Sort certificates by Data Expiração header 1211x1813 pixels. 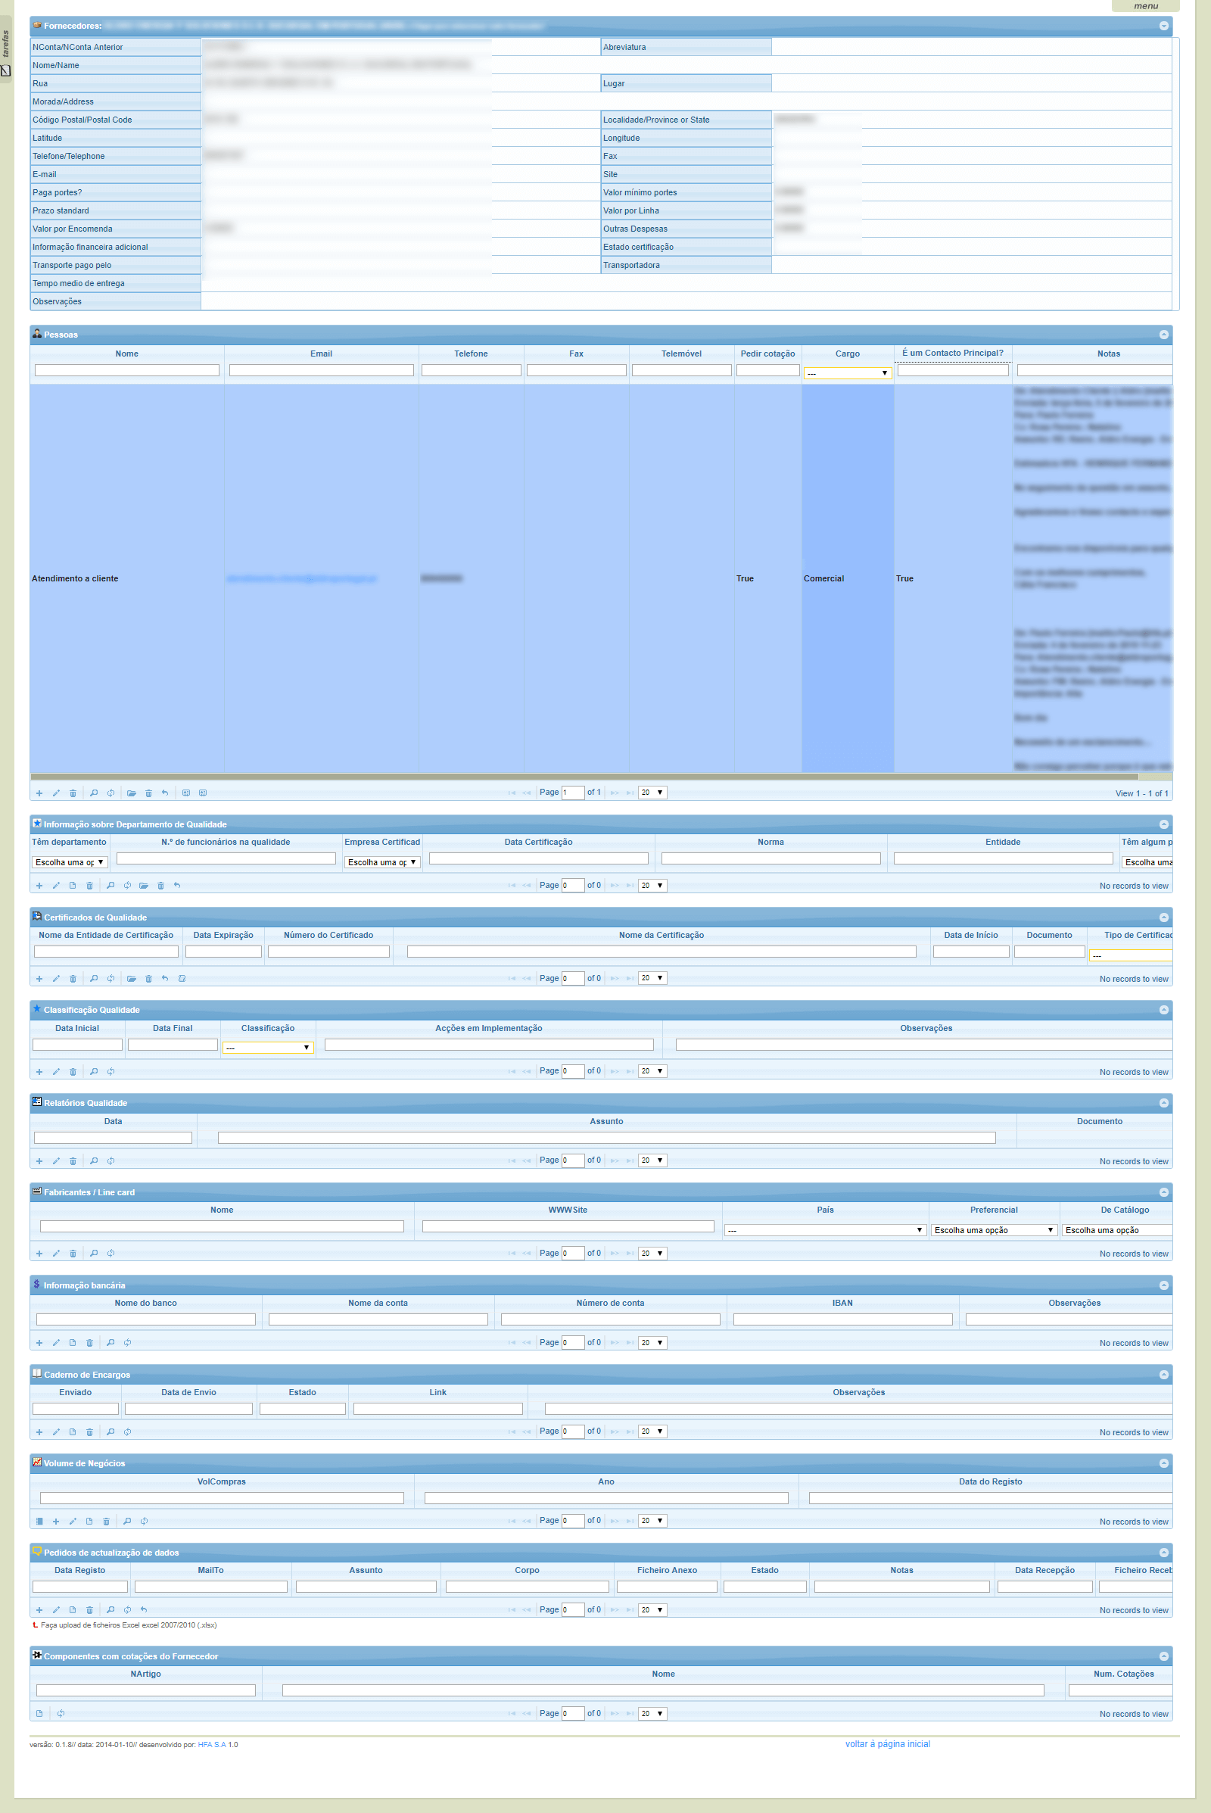tap(223, 935)
